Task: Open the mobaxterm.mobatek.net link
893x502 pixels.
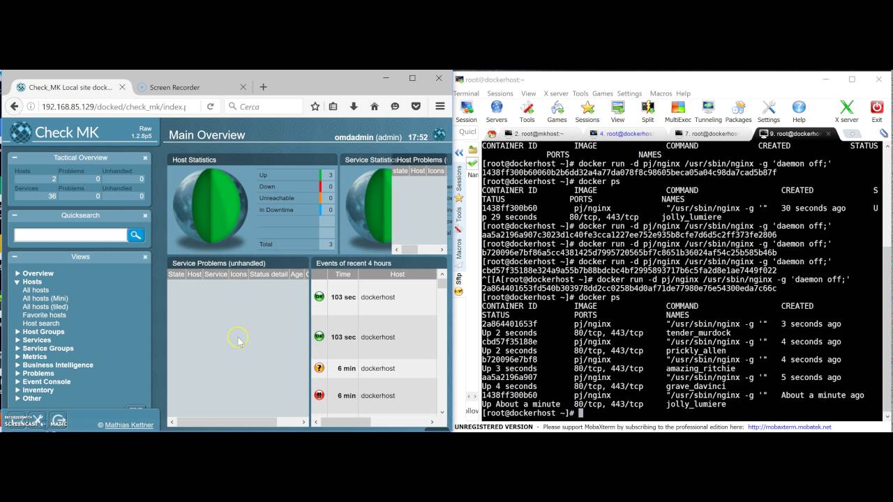Action: click(x=789, y=427)
